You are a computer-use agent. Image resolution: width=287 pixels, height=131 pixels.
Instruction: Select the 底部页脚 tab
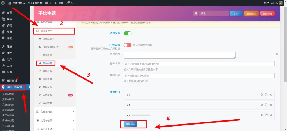[x=55, y=55]
